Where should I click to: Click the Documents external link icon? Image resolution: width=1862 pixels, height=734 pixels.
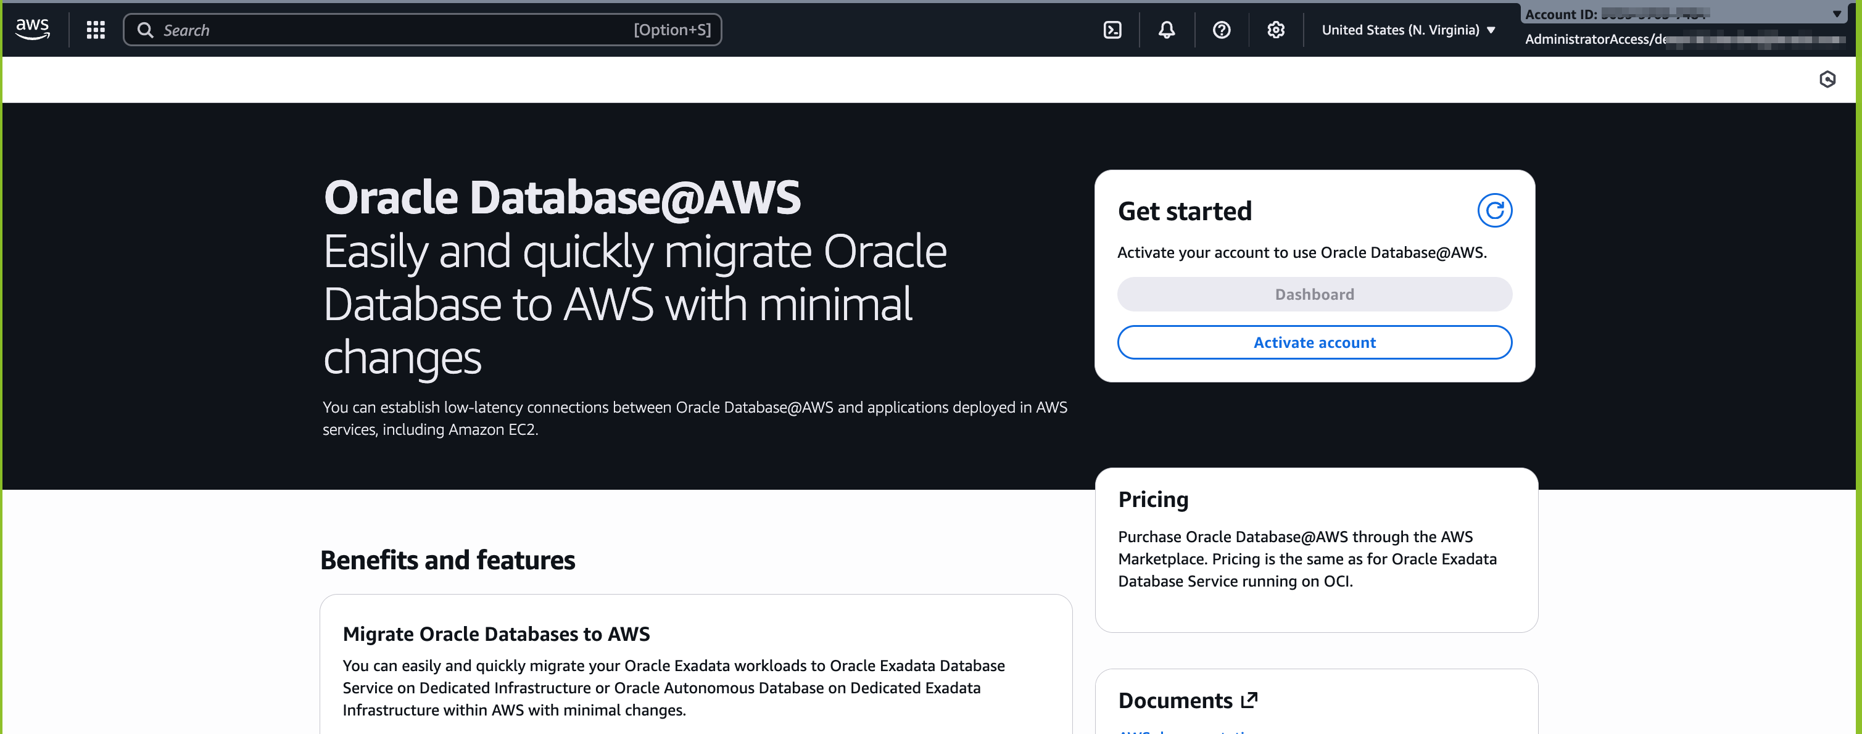pos(1249,700)
